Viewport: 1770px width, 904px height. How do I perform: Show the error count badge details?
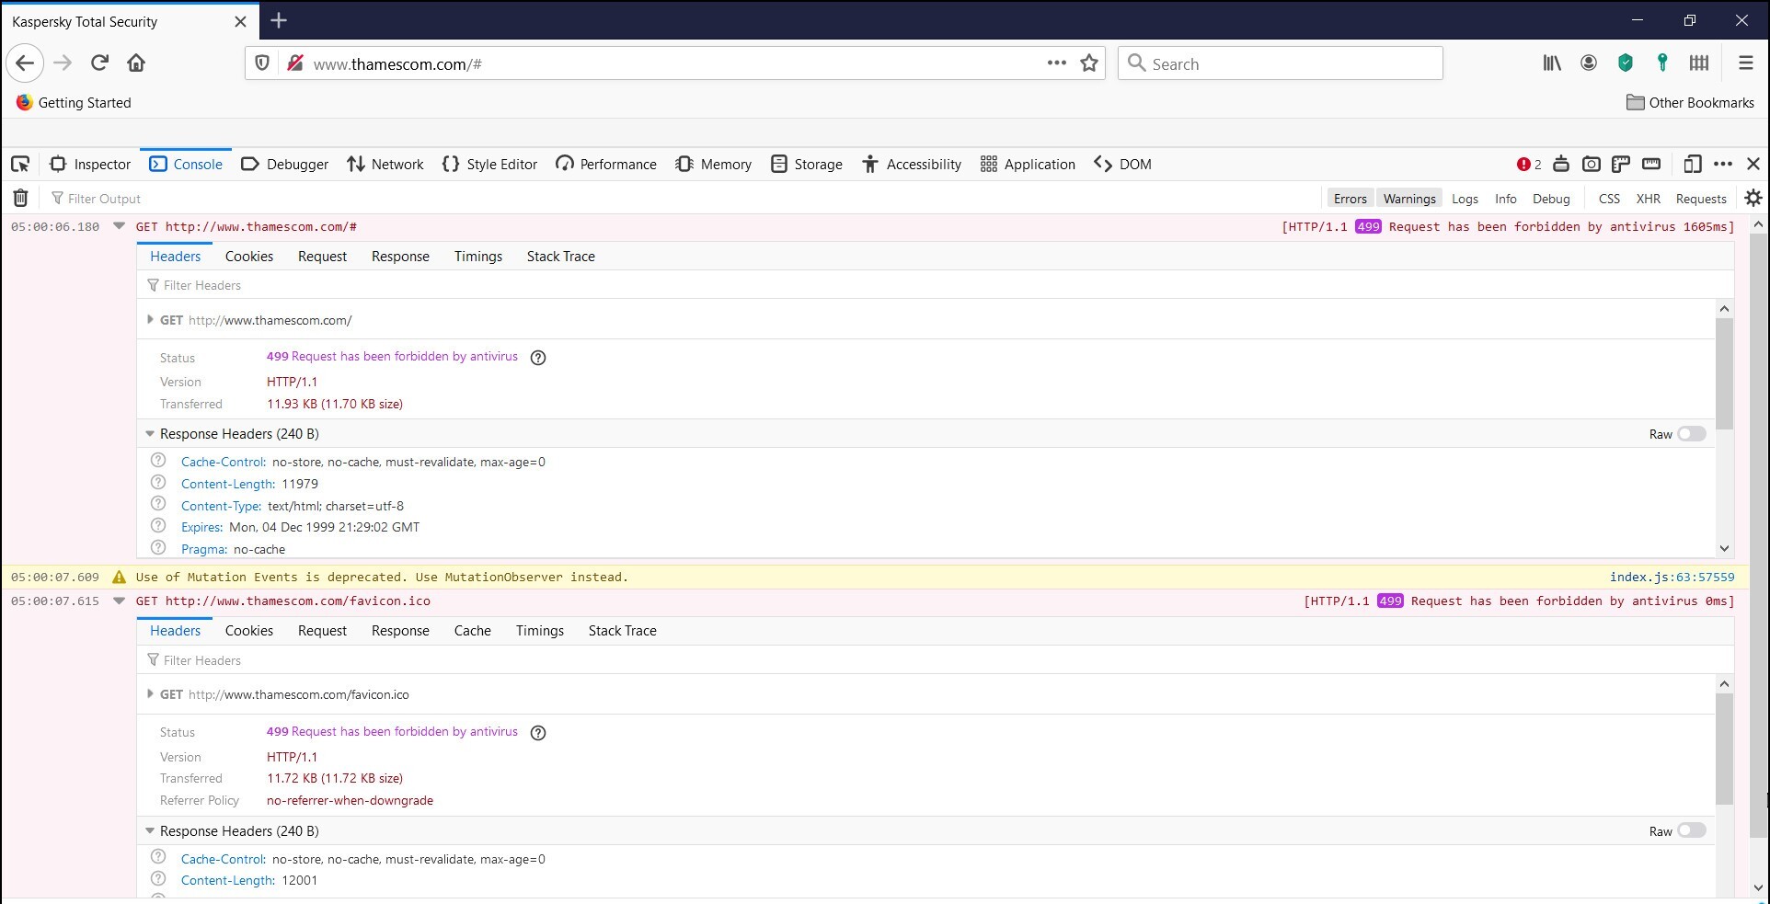point(1529,165)
